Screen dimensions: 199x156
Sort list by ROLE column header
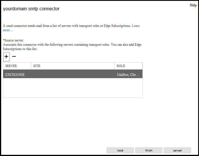coord(128,66)
